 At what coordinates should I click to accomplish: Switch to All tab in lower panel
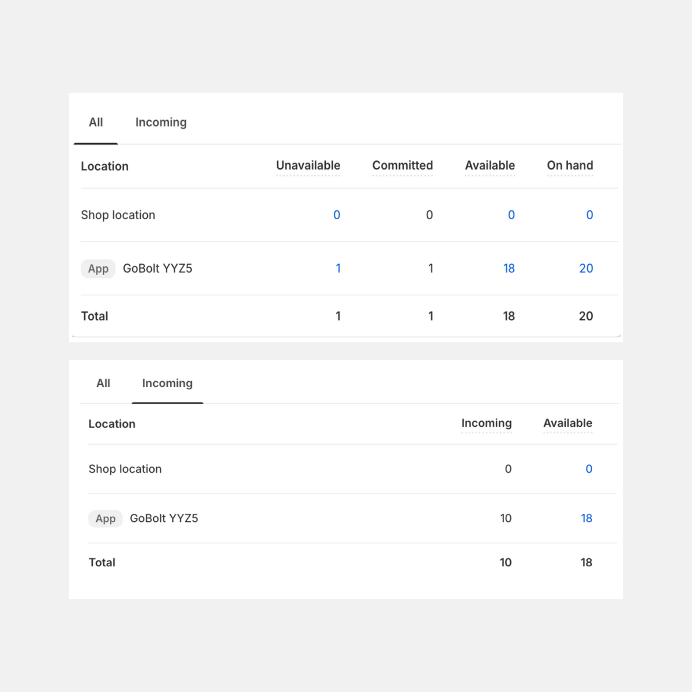point(103,383)
